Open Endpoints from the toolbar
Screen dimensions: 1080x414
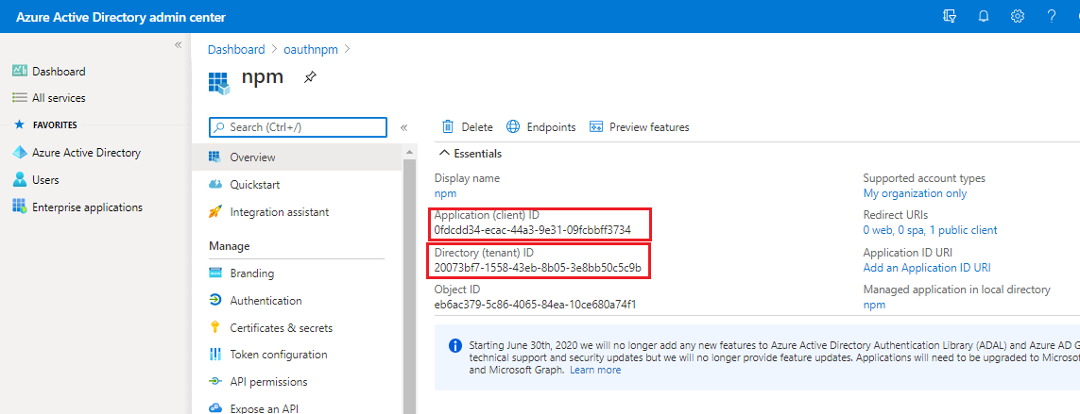click(541, 127)
